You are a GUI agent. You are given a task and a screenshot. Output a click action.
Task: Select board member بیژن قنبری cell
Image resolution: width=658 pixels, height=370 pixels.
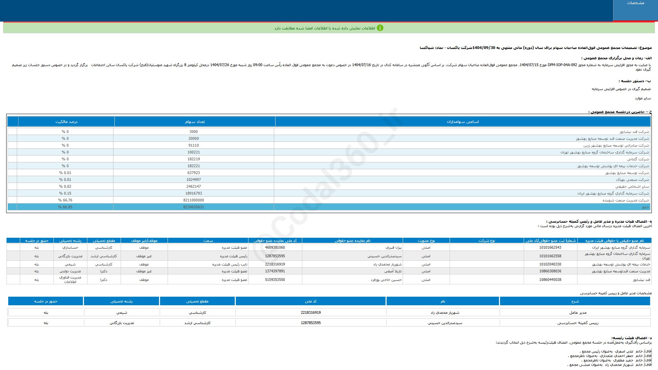tap(393, 247)
